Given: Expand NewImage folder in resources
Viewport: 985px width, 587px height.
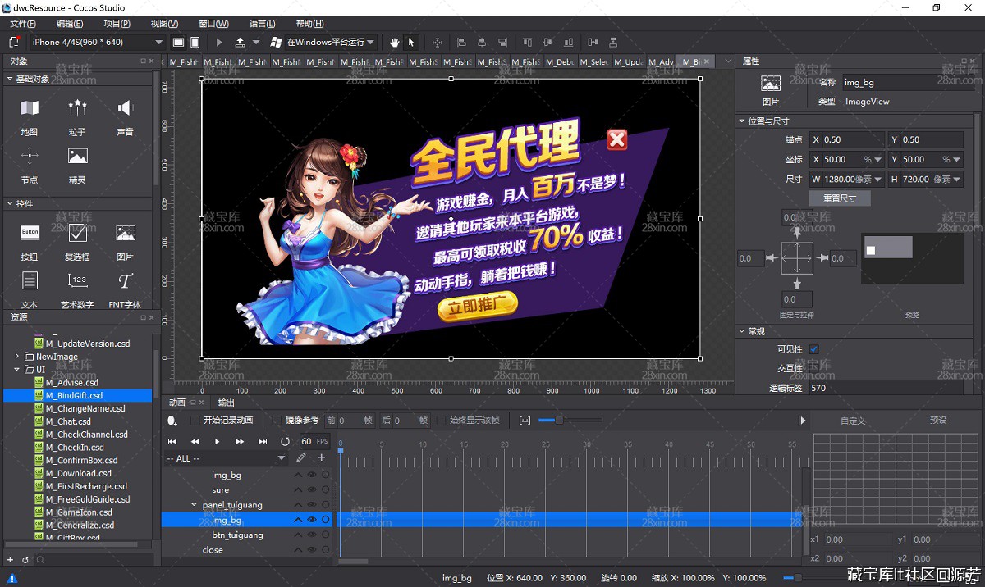Looking at the screenshot, I should coord(17,357).
